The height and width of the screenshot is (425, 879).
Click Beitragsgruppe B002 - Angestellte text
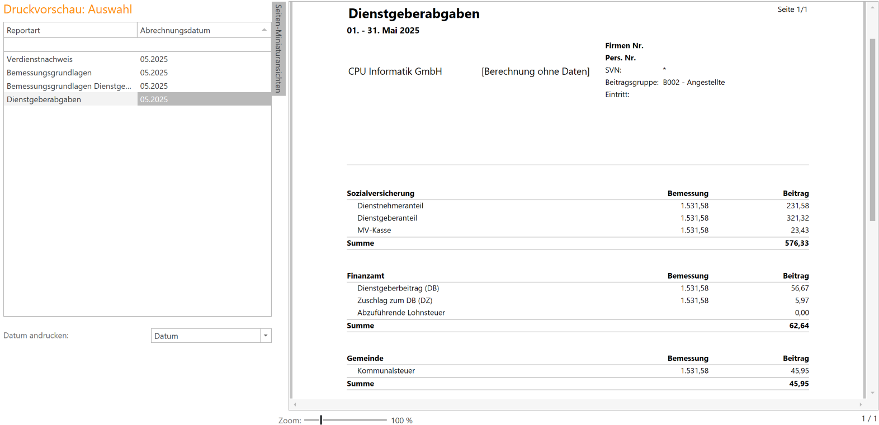pyautogui.click(x=665, y=82)
